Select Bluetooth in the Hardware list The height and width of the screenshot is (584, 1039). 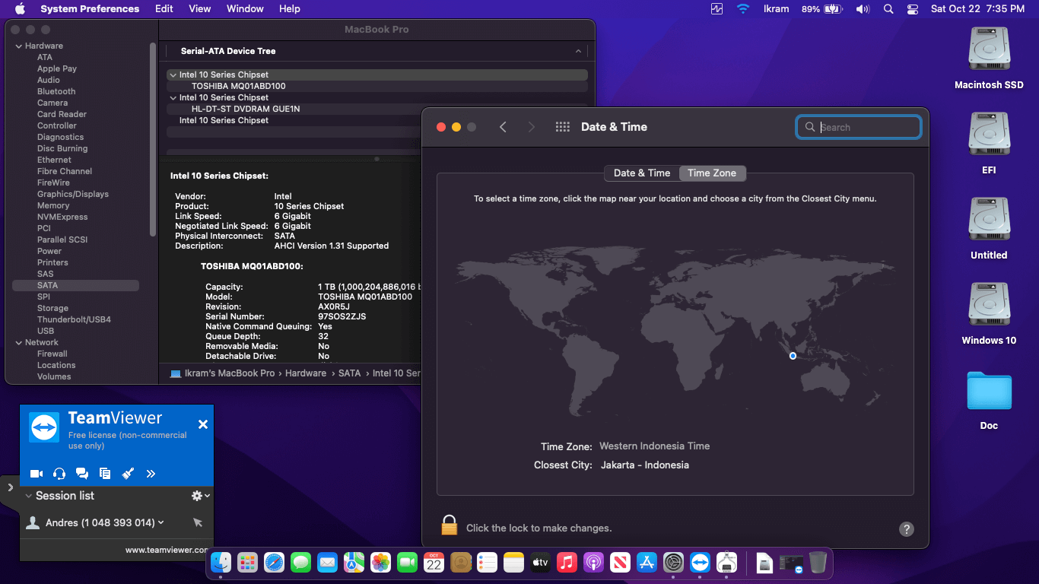point(56,92)
